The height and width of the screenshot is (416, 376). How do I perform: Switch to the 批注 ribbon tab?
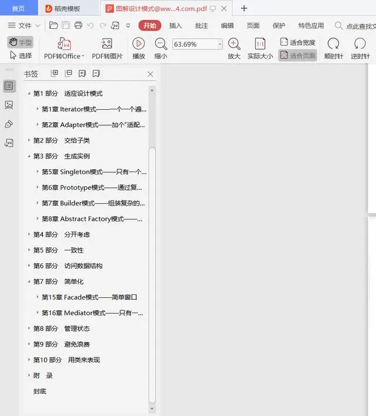(202, 25)
